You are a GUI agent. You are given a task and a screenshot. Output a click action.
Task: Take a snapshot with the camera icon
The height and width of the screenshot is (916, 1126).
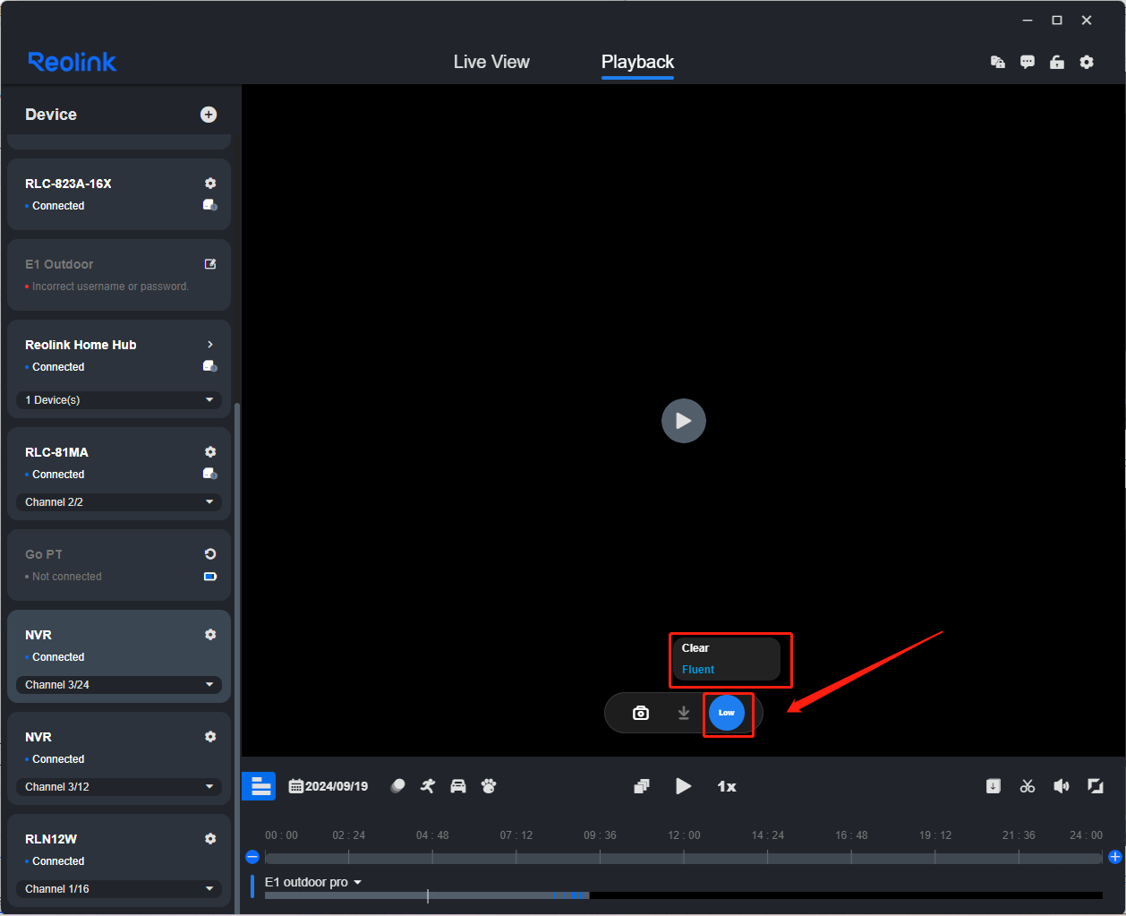point(641,713)
